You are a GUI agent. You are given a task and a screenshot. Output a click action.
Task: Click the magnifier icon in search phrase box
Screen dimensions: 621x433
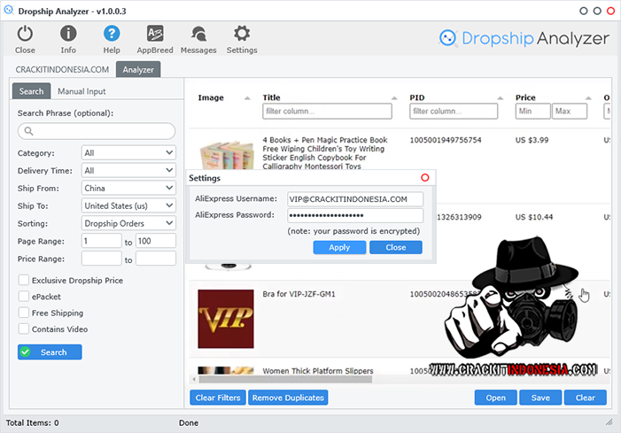(x=29, y=131)
